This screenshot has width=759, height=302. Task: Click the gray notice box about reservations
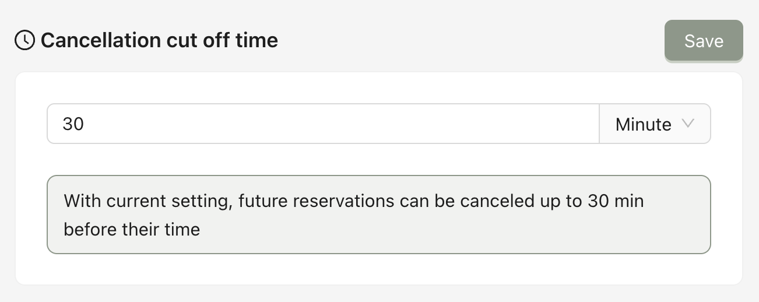[378, 215]
